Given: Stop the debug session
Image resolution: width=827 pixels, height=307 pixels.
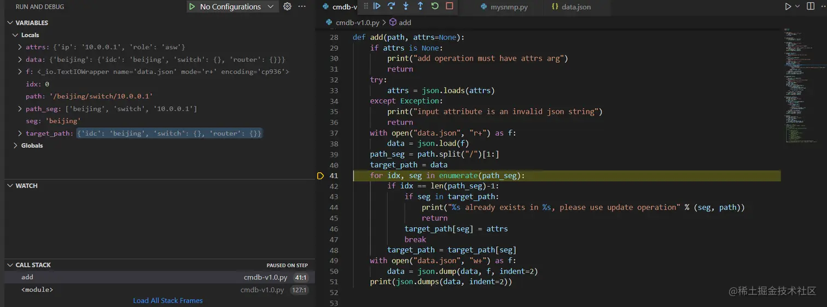Looking at the screenshot, I should [450, 6].
